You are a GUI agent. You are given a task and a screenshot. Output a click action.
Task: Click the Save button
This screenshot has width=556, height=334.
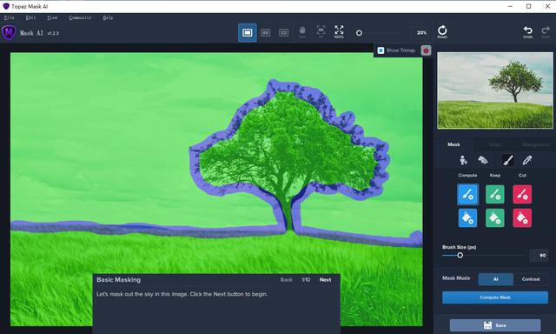pyautogui.click(x=495, y=325)
